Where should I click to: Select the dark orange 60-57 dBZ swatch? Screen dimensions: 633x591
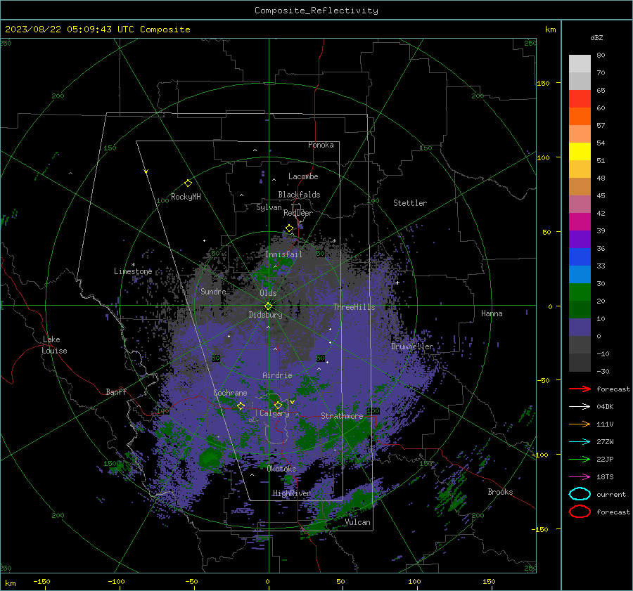point(580,116)
